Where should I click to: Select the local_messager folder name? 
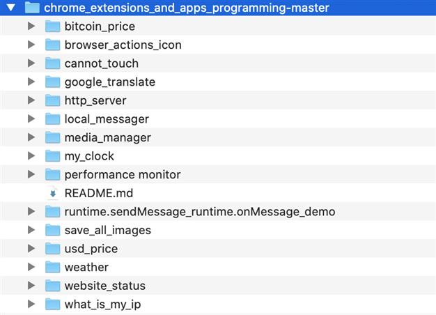107,119
